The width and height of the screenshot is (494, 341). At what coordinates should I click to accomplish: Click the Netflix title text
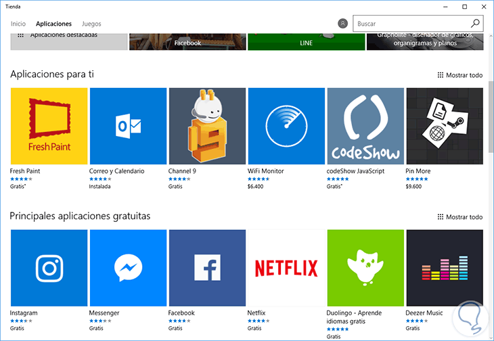256,313
